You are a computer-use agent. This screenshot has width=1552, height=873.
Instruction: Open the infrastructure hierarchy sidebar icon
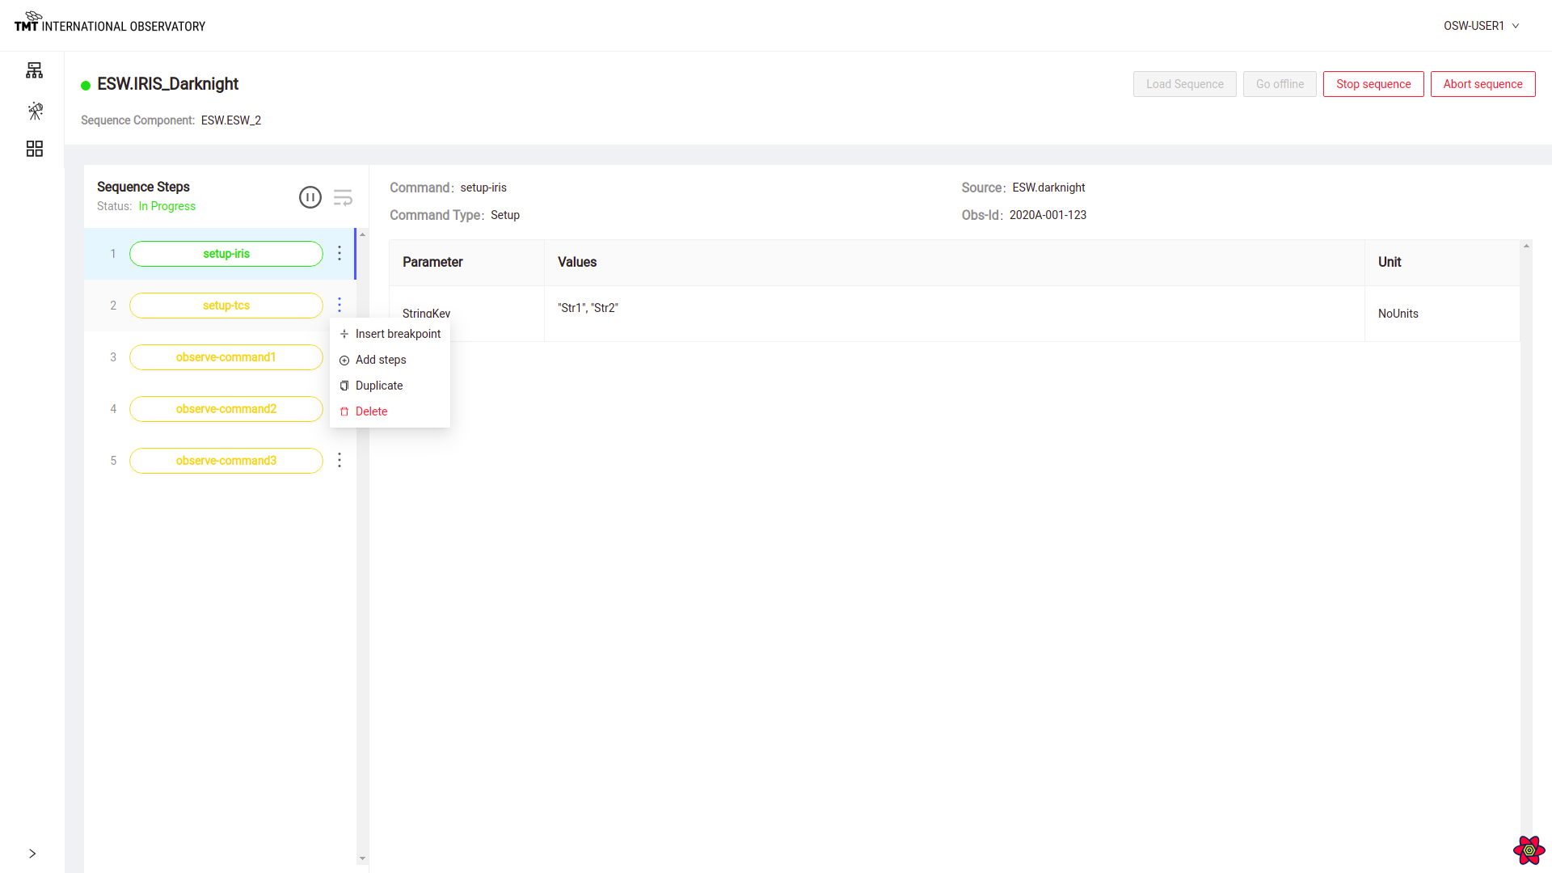pyautogui.click(x=34, y=70)
